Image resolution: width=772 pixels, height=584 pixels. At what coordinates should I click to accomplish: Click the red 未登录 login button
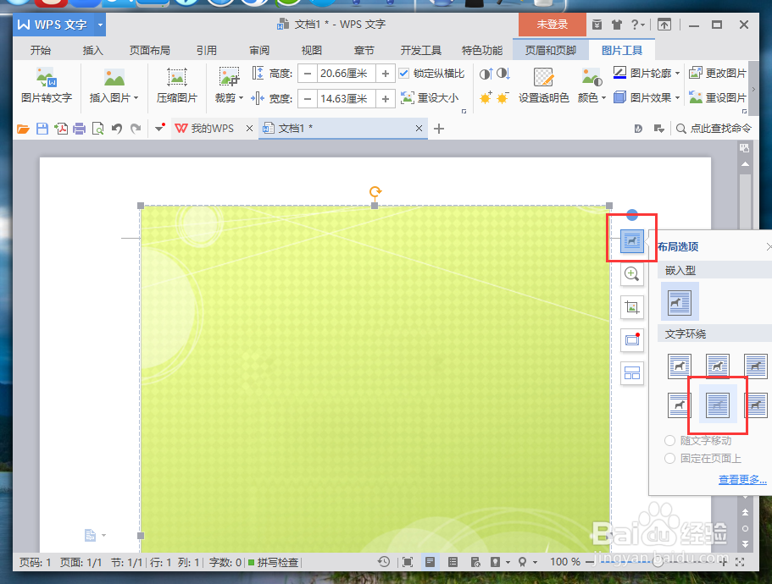(x=552, y=25)
